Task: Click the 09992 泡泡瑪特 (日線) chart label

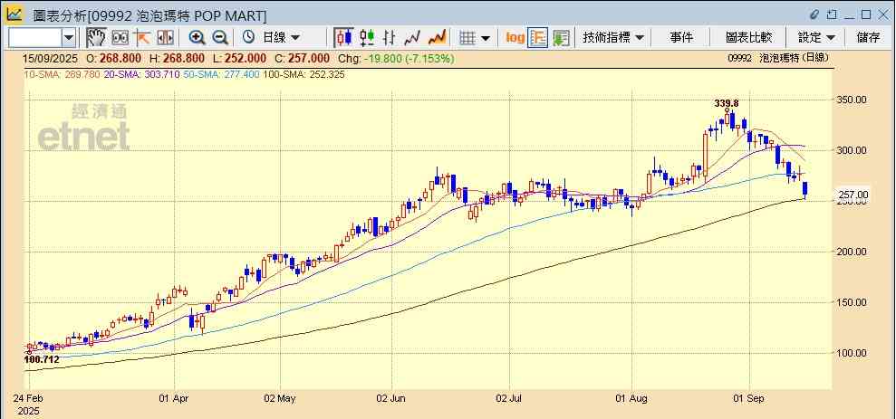Action: click(x=777, y=58)
